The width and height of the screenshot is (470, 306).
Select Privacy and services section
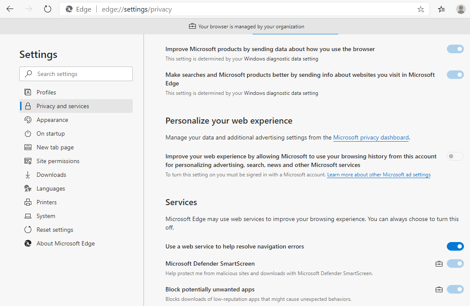coord(76,106)
